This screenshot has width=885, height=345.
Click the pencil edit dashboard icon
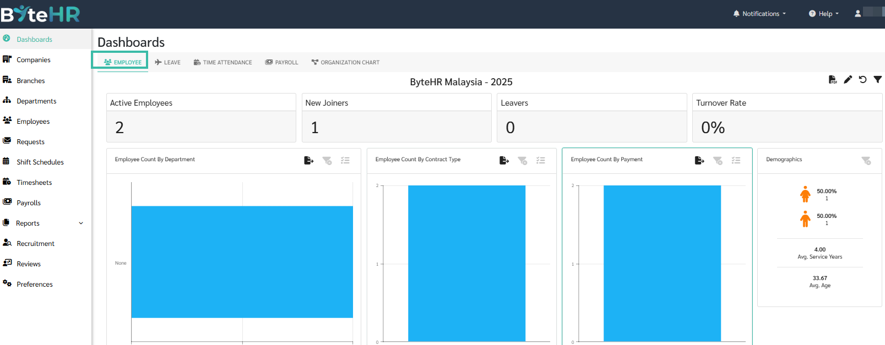pos(848,80)
